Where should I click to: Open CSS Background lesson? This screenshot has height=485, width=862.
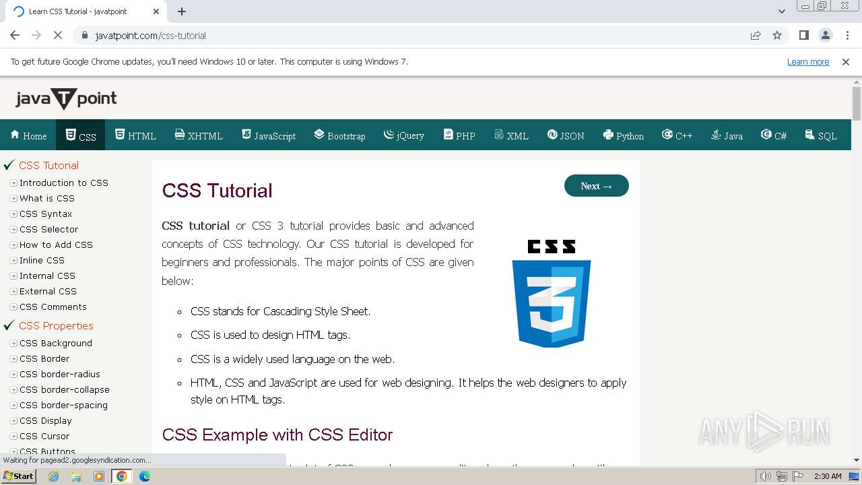point(55,343)
